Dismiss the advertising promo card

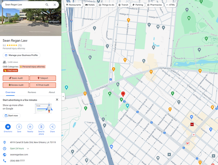pyautogui.click(x=57, y=100)
